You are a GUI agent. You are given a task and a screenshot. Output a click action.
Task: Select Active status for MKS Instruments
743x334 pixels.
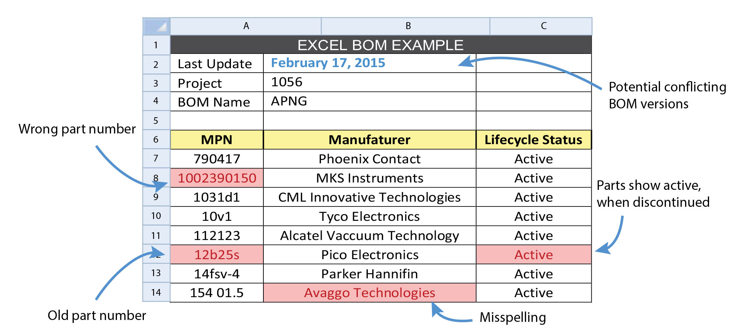pyautogui.click(x=534, y=178)
